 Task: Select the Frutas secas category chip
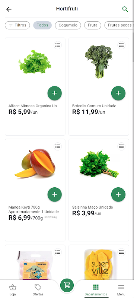point(119,25)
